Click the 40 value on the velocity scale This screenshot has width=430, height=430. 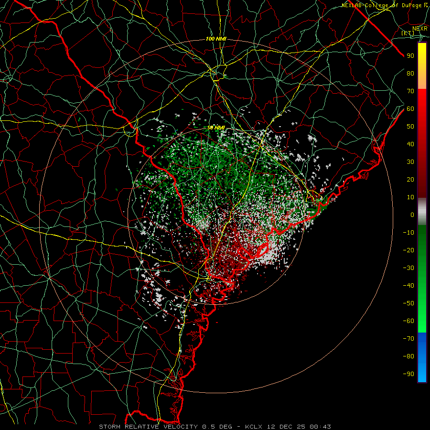410,144
